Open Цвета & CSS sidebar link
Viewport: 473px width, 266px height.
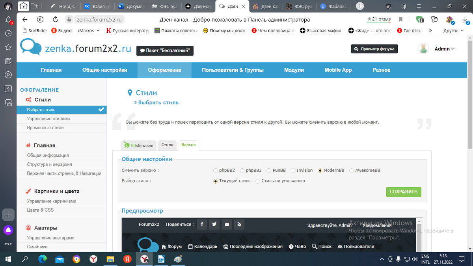40,210
